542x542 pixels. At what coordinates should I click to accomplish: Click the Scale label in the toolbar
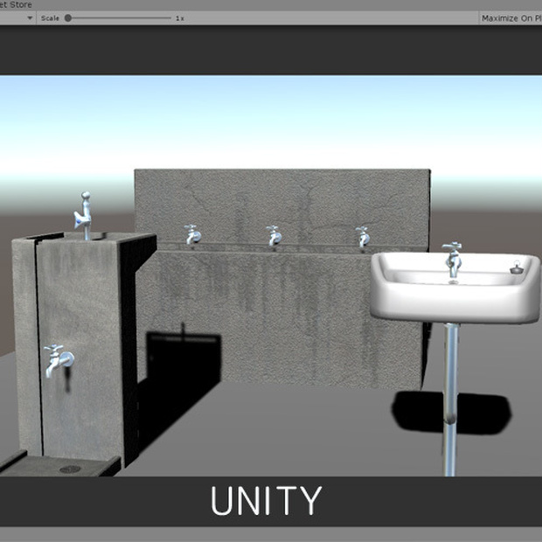click(x=50, y=18)
